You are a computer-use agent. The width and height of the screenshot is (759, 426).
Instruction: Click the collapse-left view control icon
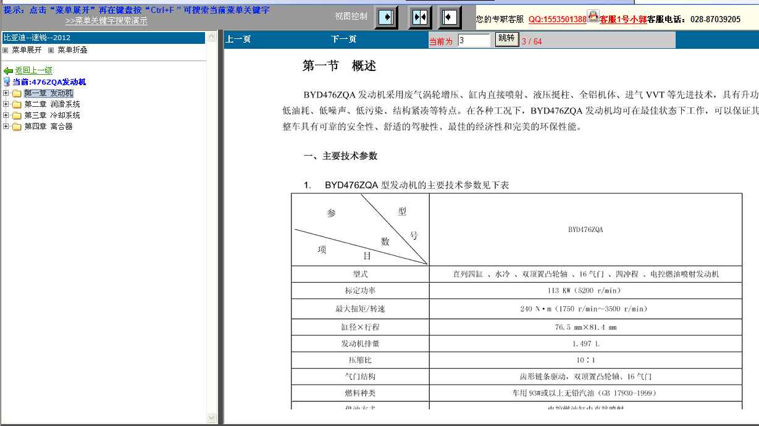tap(450, 17)
